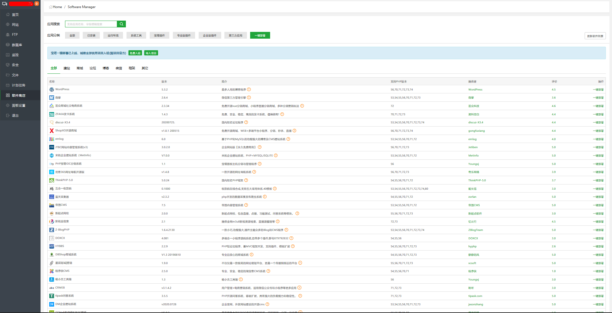This screenshot has width=612, height=313.
Task: Click 一键部署 link in the WordPress row
Action: coord(598,90)
